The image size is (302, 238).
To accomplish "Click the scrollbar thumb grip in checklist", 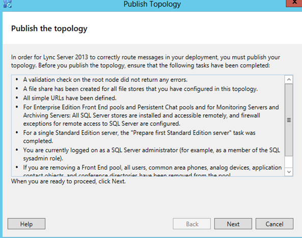I will click(x=289, y=120).
